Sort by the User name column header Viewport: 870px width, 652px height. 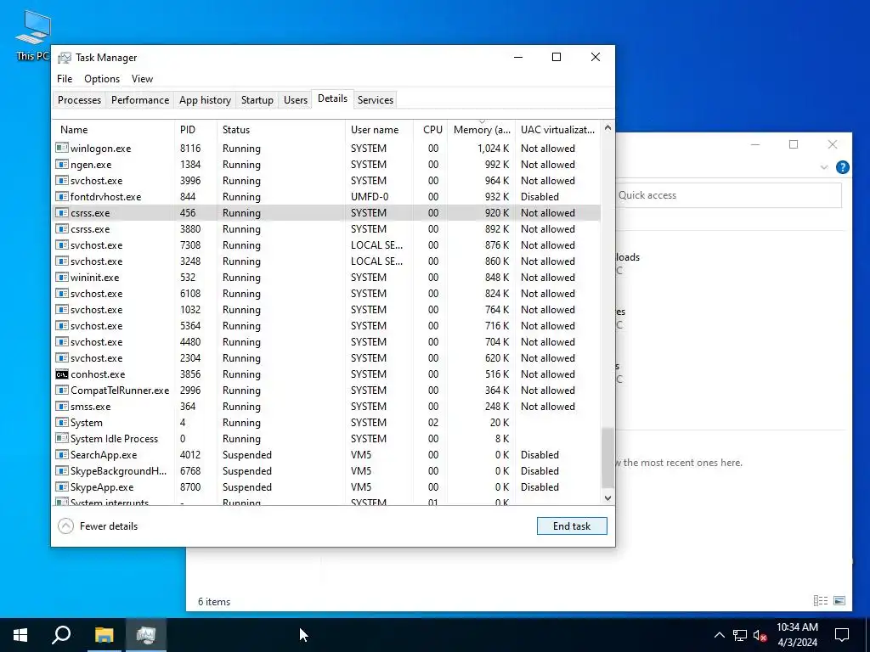tap(379, 130)
